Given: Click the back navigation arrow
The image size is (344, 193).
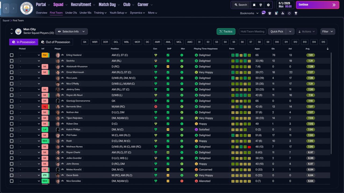Looking at the screenshot, I should [x=6, y=8].
